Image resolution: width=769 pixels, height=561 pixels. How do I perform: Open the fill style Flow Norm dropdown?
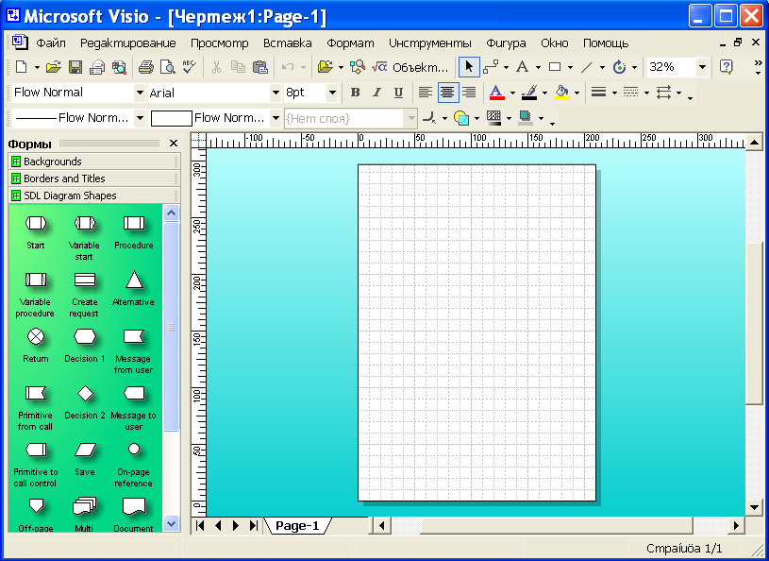(x=276, y=118)
